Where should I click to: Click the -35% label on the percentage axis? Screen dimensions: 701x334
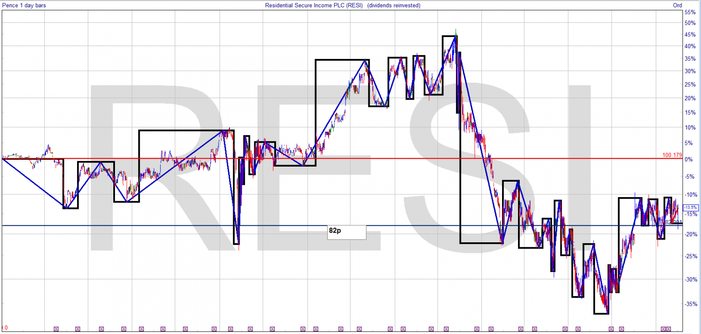point(690,304)
